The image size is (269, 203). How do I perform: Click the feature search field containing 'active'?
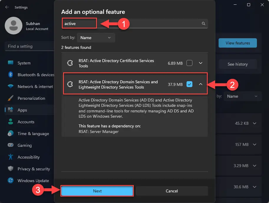79,23
